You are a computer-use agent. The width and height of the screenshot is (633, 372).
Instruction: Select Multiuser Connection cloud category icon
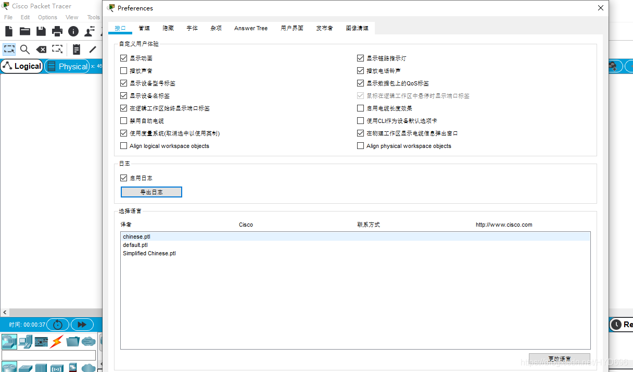point(88,342)
